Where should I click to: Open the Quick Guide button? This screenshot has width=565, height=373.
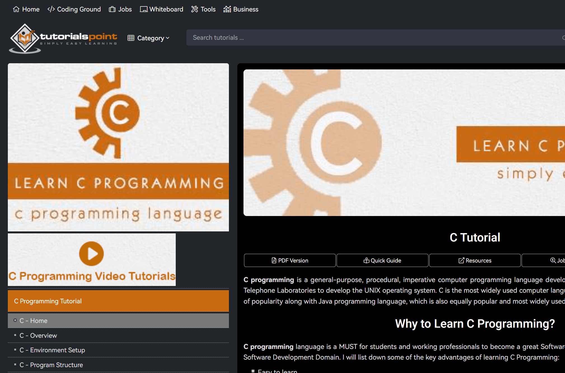pos(382,261)
